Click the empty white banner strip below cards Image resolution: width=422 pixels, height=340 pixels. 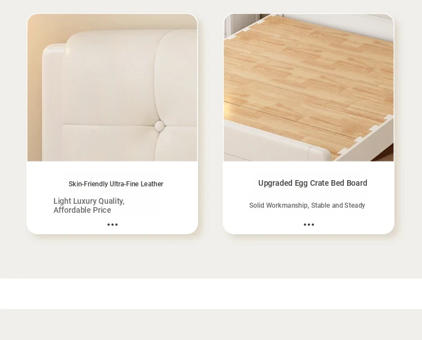pyautogui.click(x=211, y=294)
